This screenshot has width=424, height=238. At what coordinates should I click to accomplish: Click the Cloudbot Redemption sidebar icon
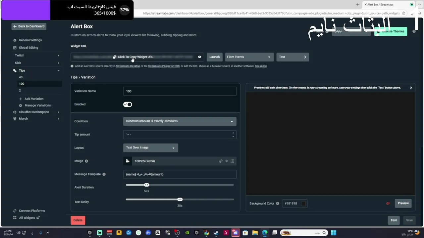(x=15, y=112)
